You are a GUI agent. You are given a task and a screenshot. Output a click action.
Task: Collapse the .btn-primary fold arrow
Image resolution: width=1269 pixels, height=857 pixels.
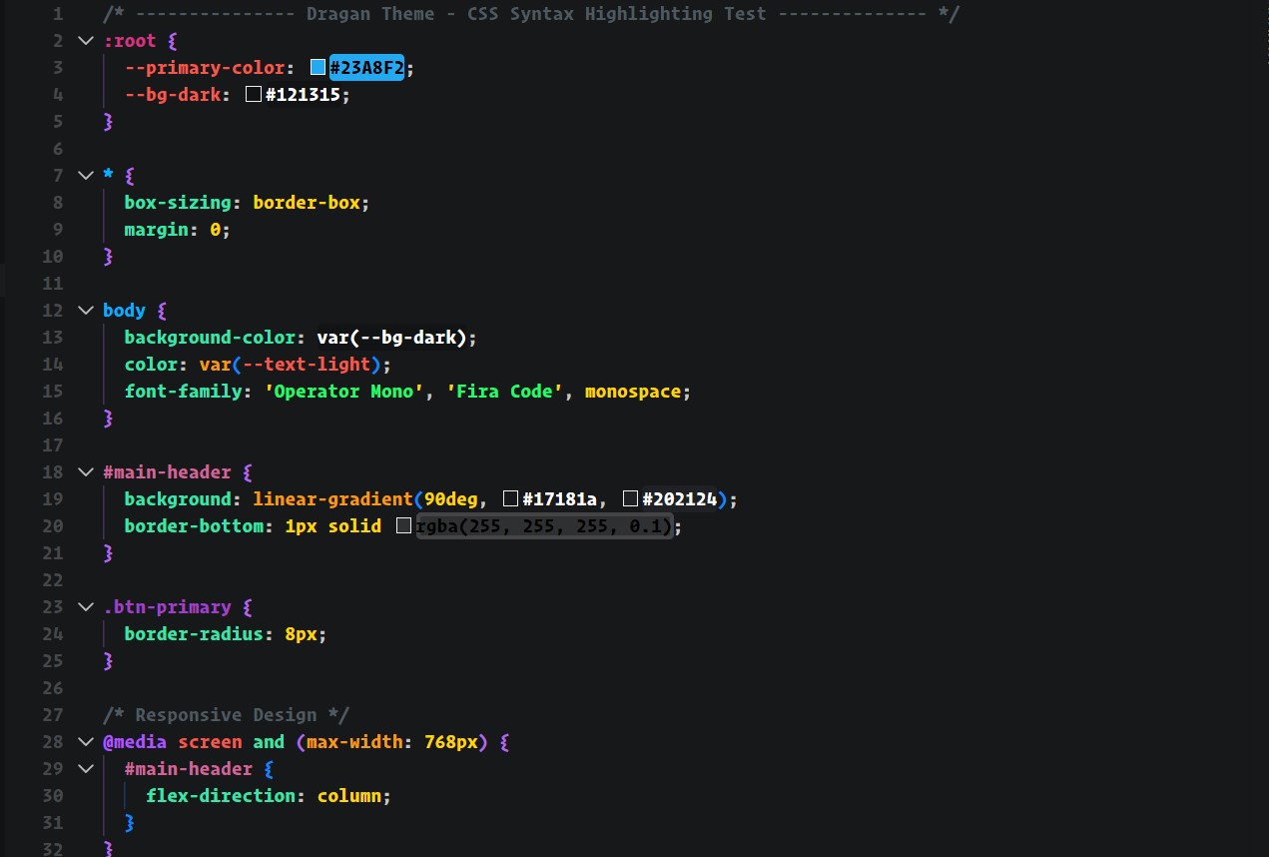pyautogui.click(x=85, y=607)
